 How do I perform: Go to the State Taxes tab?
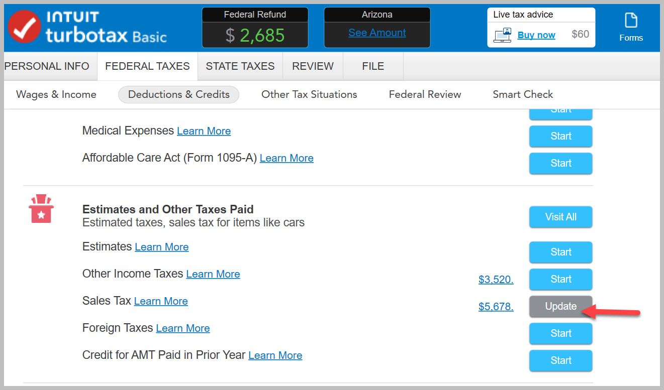pyautogui.click(x=240, y=66)
